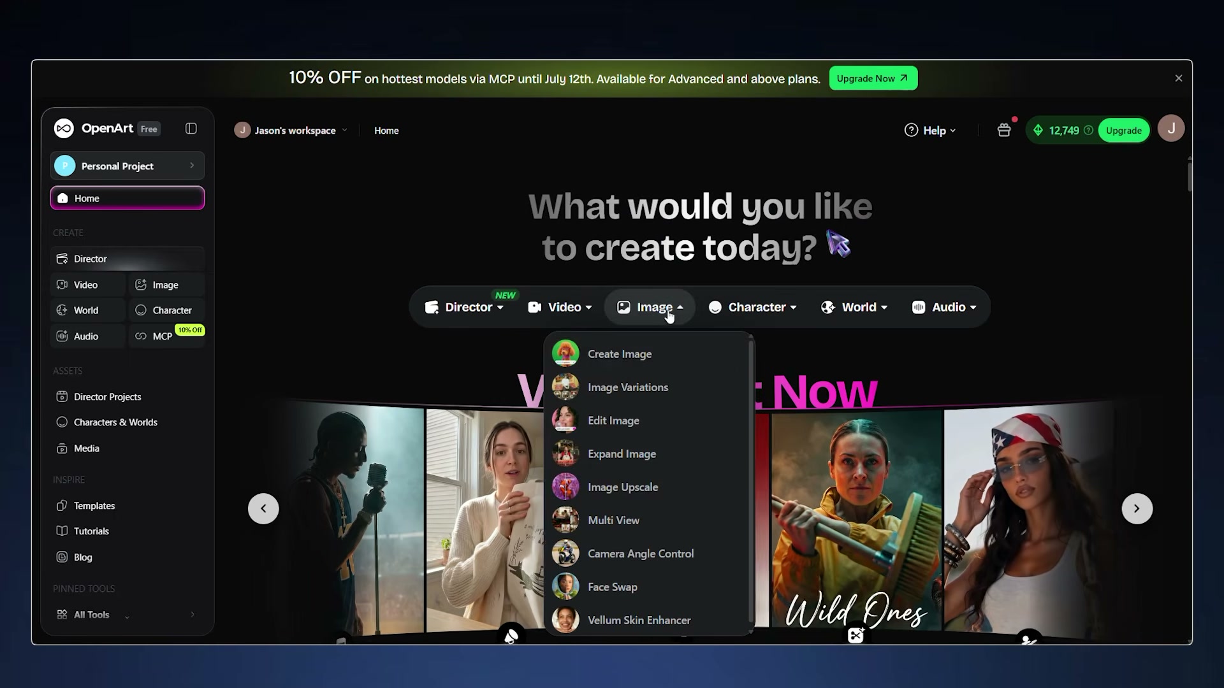Image resolution: width=1224 pixels, height=688 pixels.
Task: Open the J user avatar menu
Action: [x=1171, y=129]
